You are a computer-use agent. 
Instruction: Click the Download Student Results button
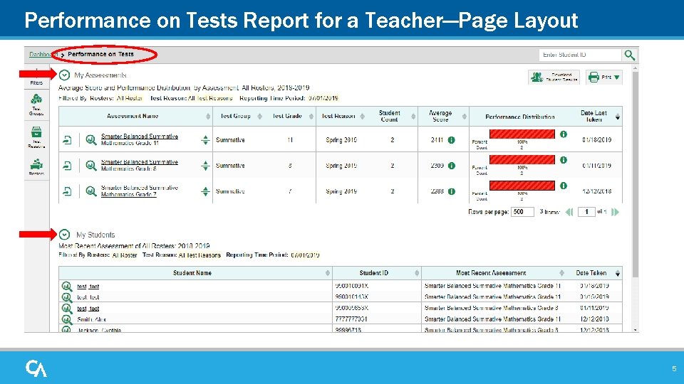(554, 78)
